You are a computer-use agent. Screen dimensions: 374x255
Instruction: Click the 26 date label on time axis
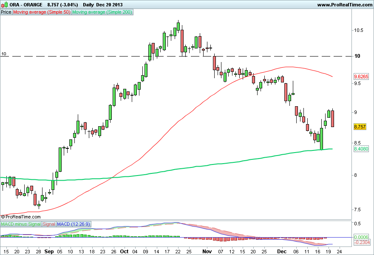point(113,252)
